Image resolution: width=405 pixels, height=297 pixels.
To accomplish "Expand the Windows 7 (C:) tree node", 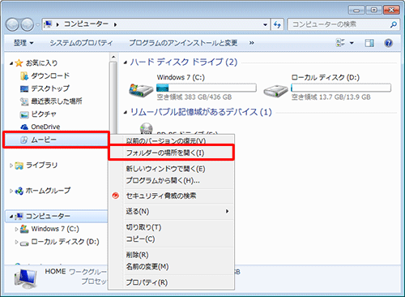I will click(x=16, y=230).
